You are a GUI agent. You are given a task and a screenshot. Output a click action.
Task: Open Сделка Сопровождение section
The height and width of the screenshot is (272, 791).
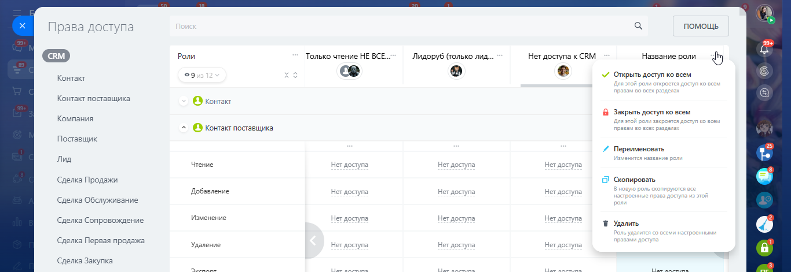tap(100, 220)
